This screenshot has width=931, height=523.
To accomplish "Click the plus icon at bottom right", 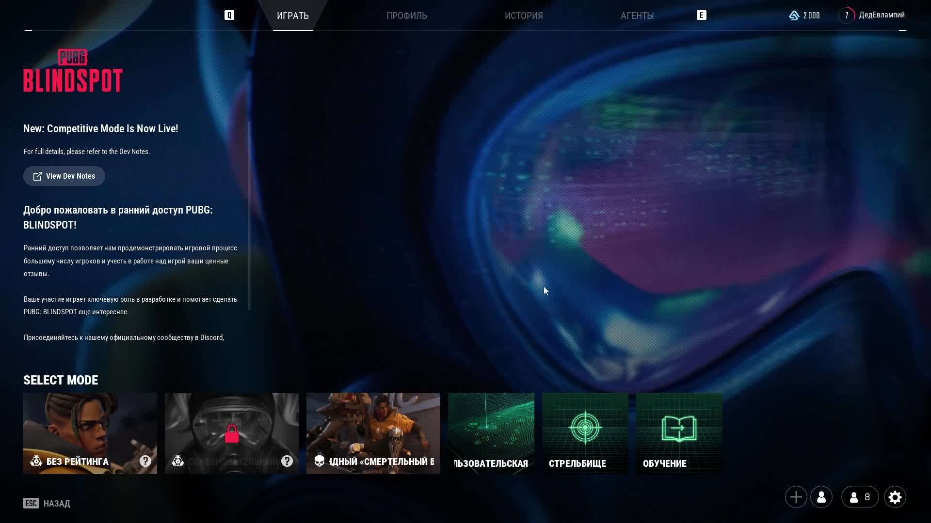I will click(796, 497).
